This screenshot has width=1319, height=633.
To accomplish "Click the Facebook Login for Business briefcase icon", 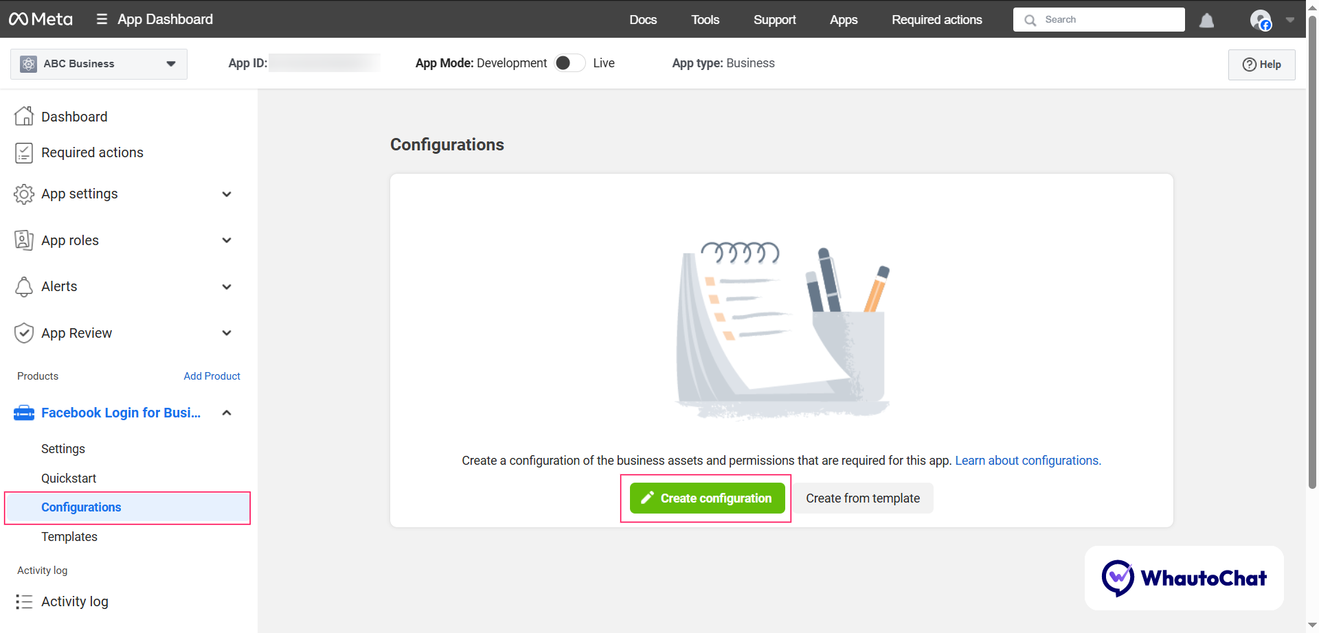I will [x=24, y=413].
